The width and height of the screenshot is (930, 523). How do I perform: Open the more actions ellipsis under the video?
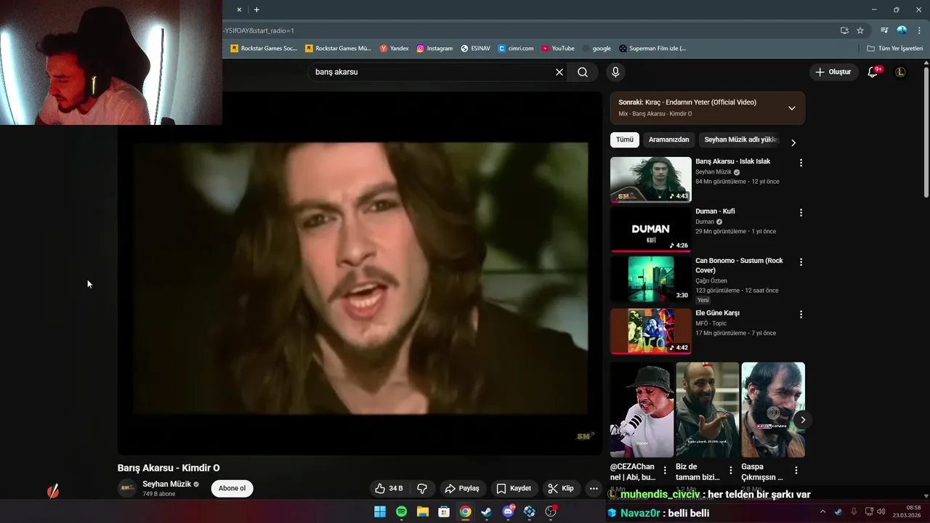pos(594,488)
